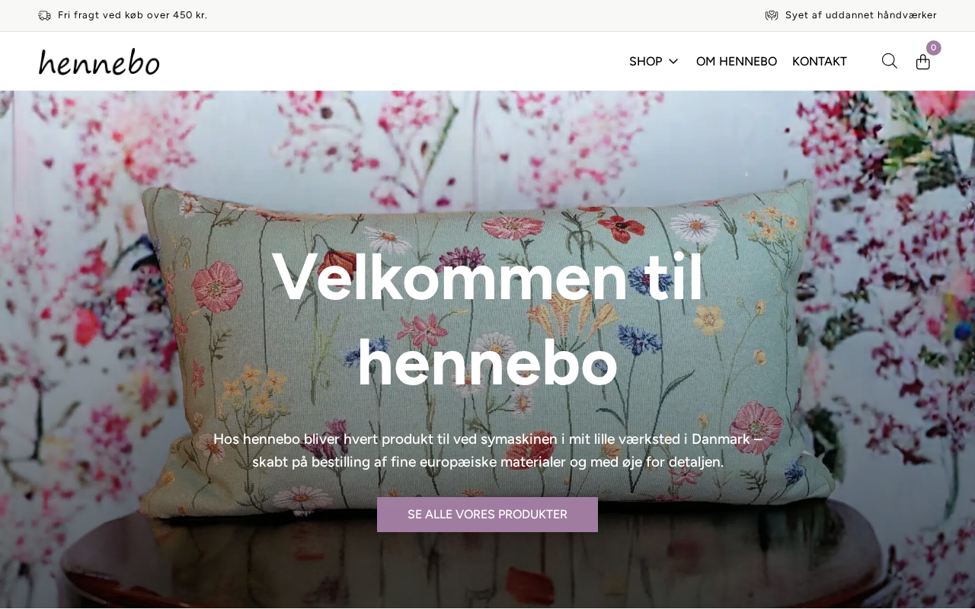975x609 pixels.
Task: Click empty header area beside logo
Action: point(381,62)
